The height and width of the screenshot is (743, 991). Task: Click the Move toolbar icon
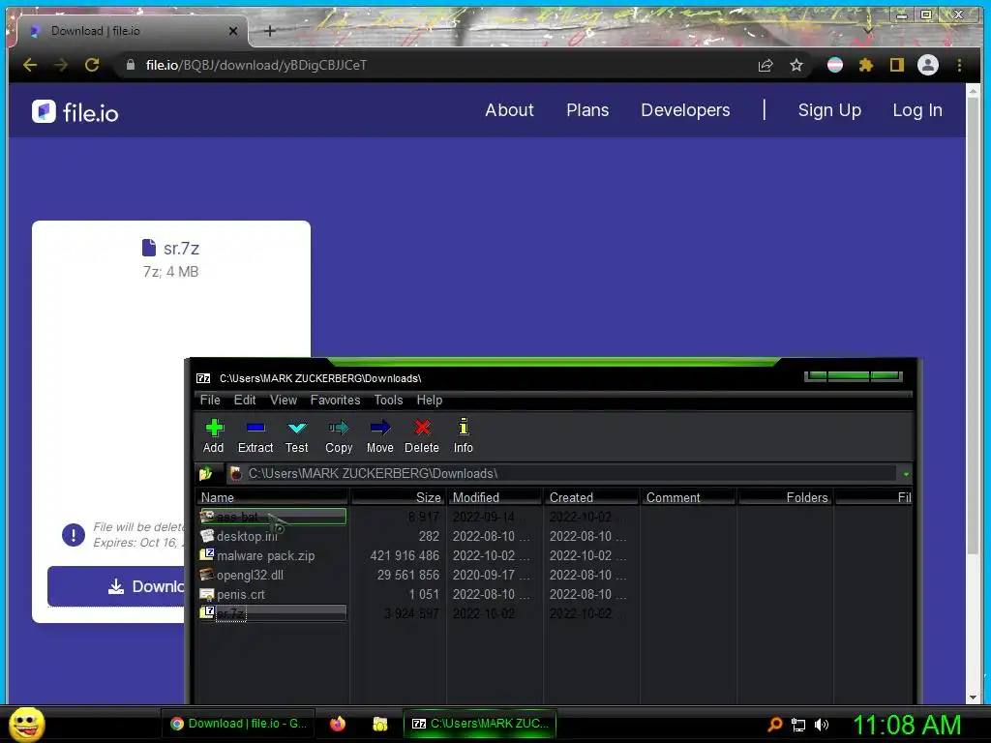pos(379,436)
